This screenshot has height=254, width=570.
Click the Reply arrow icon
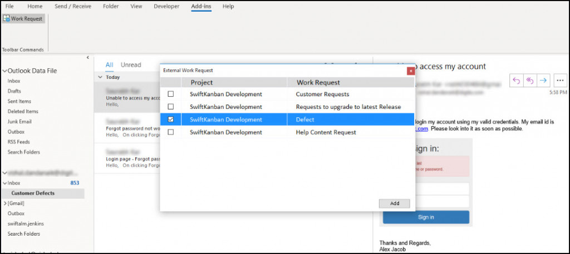[x=517, y=81]
